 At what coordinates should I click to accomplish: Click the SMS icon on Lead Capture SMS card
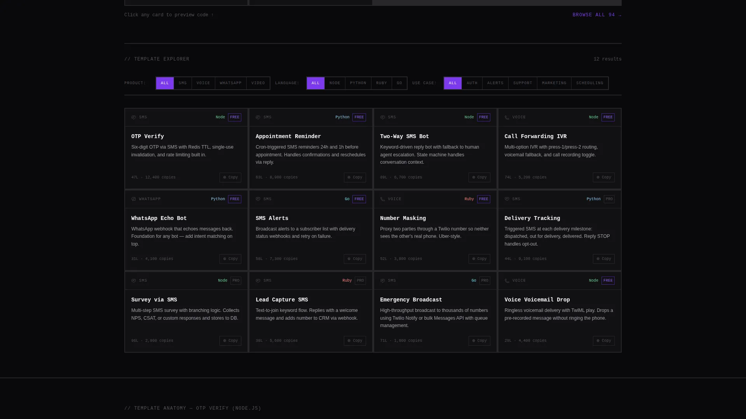click(258, 281)
